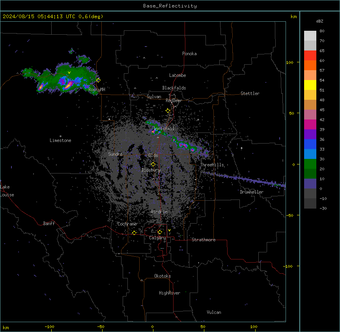The height and width of the screenshot is (332, 340).
Task: Click the Banff label
Action: 49,224
